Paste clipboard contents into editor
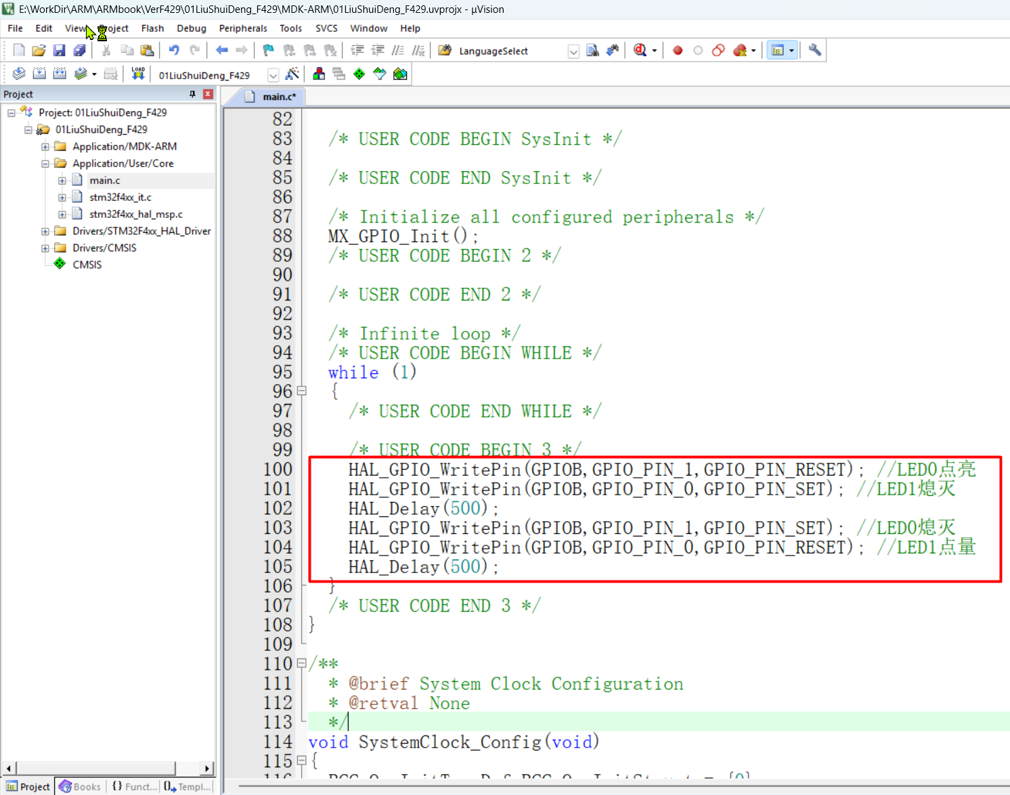This screenshot has height=795, width=1010. click(147, 50)
